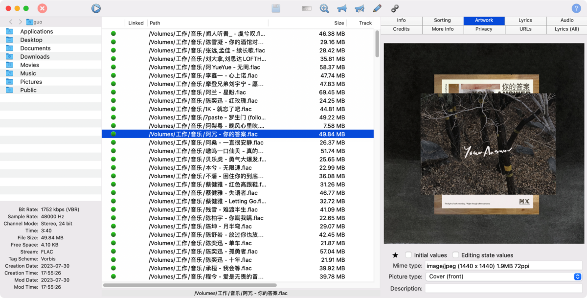Click the chain link icon
The width and height of the screenshot is (587, 298).
tap(394, 8)
